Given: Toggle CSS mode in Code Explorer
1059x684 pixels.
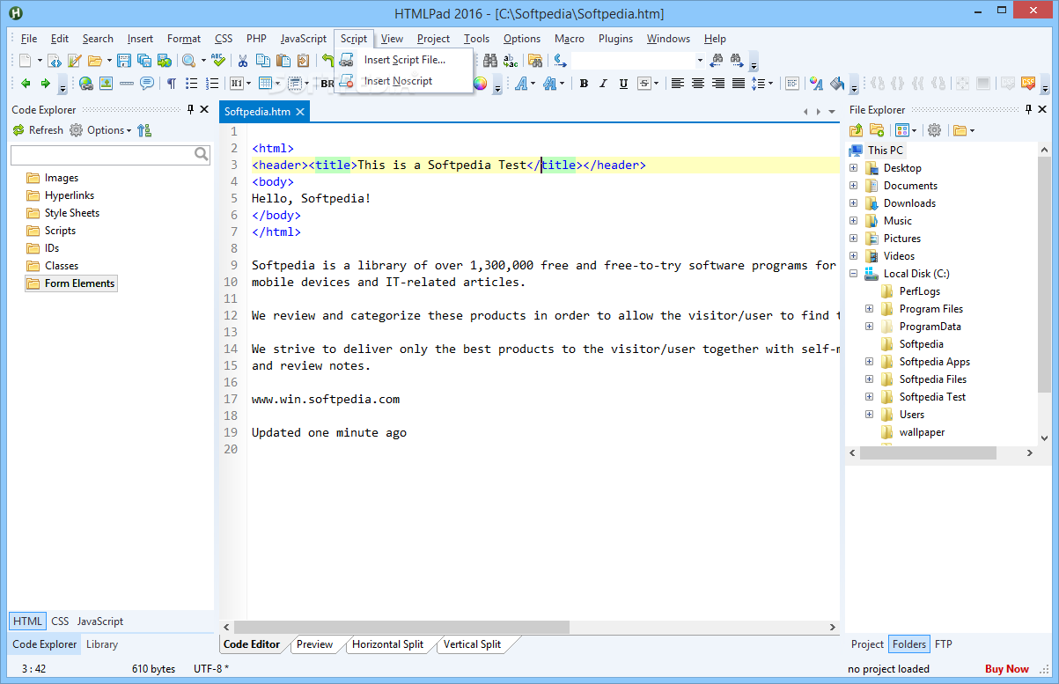Looking at the screenshot, I should (x=60, y=621).
